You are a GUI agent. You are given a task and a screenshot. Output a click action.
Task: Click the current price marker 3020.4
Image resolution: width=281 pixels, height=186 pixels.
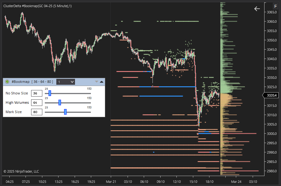coord(271,95)
